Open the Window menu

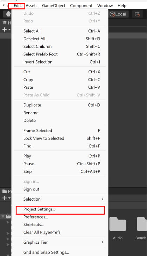coord(105,6)
